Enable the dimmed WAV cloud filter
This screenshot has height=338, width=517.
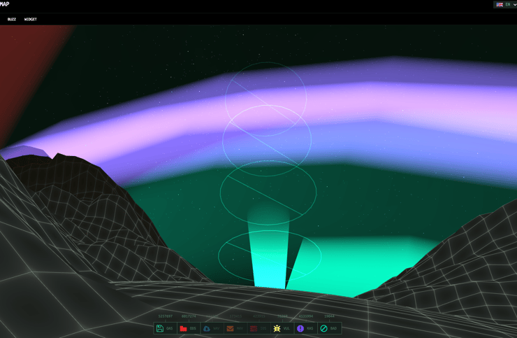(x=212, y=328)
